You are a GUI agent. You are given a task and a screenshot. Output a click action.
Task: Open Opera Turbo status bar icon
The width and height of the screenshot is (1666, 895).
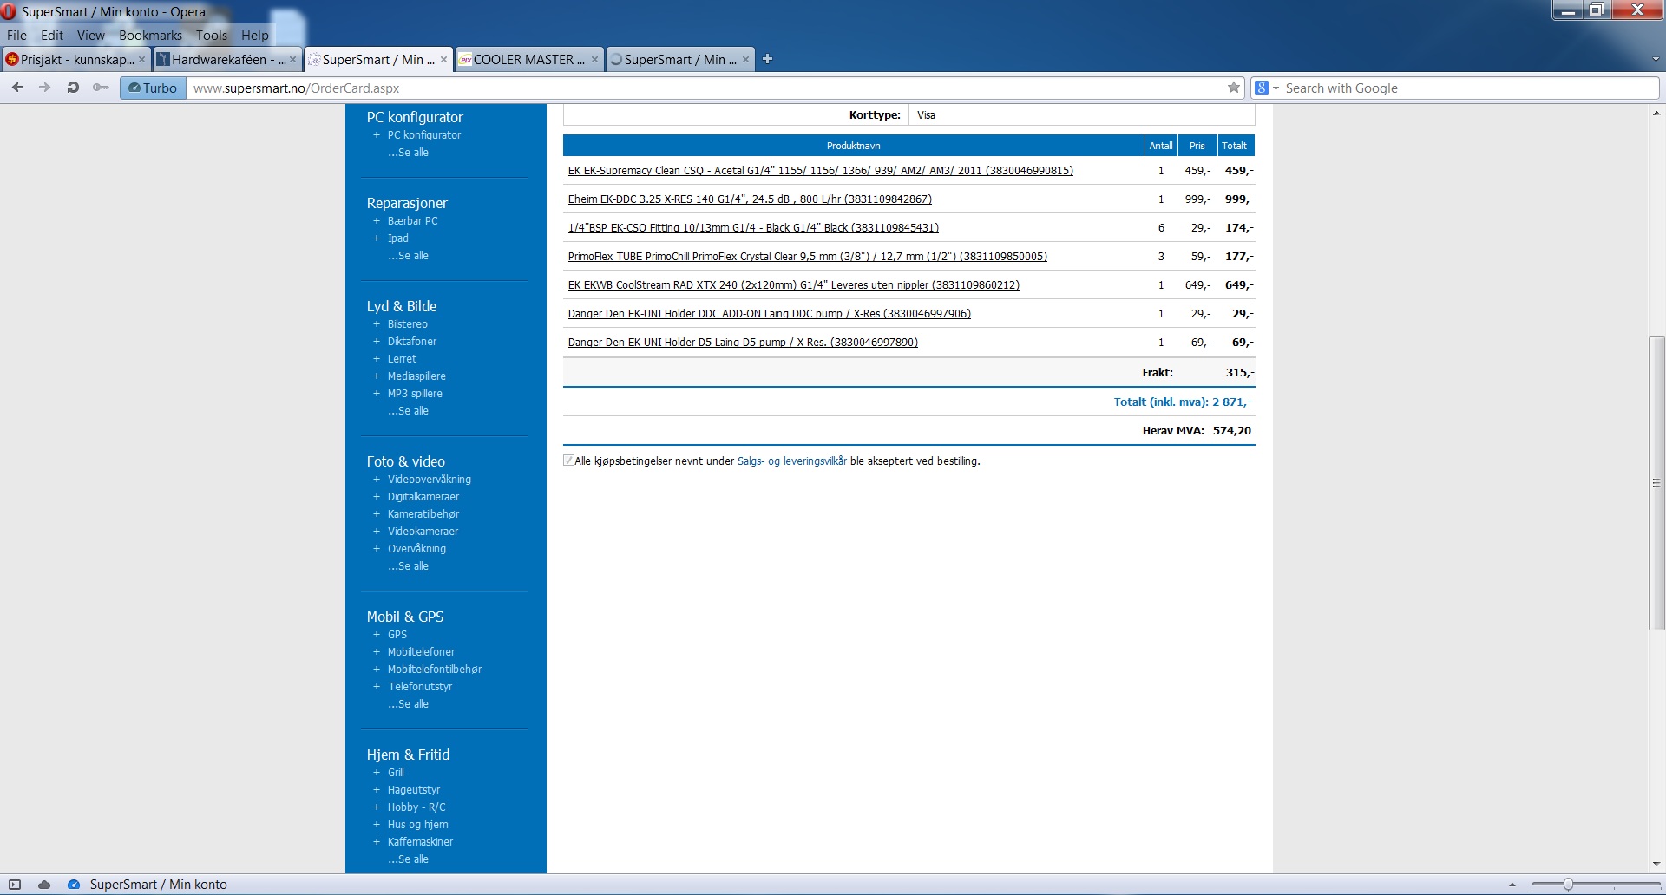74,885
